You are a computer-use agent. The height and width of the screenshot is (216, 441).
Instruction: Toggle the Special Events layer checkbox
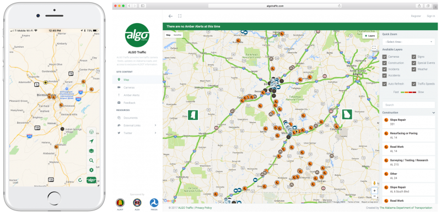414,63
